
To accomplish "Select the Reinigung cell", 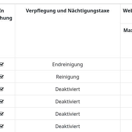I will point(68,76).
